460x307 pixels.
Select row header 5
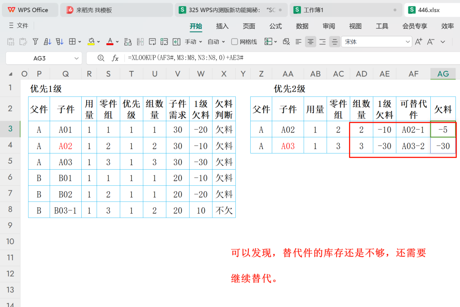10,161
